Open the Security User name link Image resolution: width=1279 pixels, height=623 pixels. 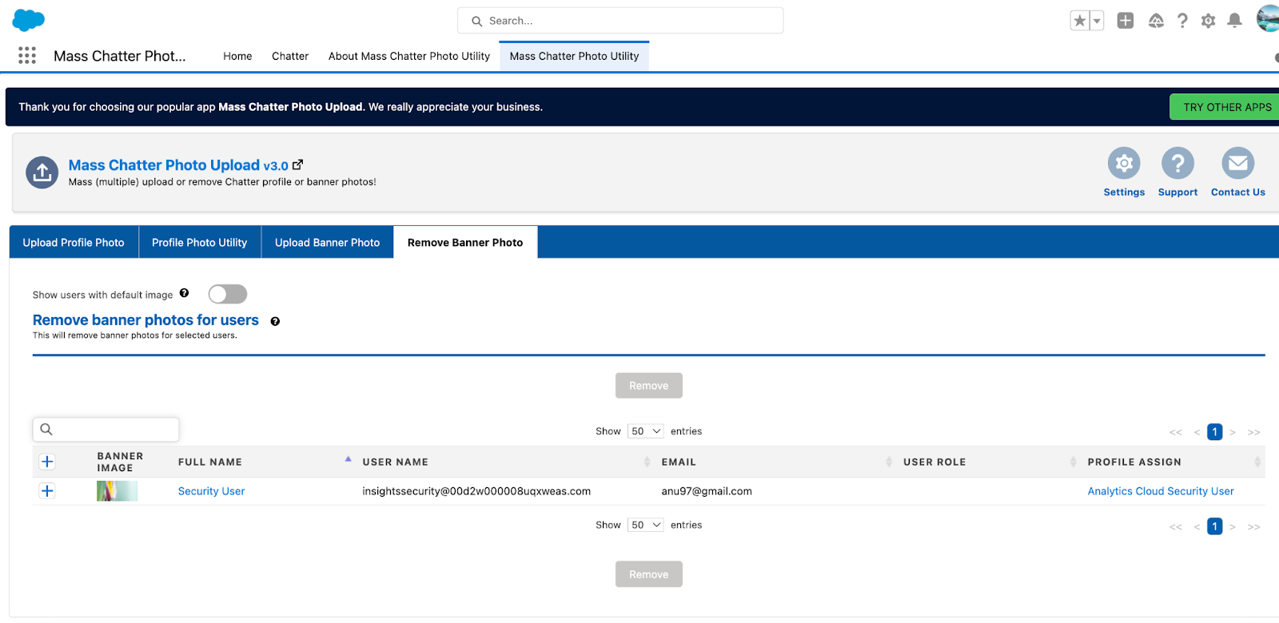(x=211, y=491)
